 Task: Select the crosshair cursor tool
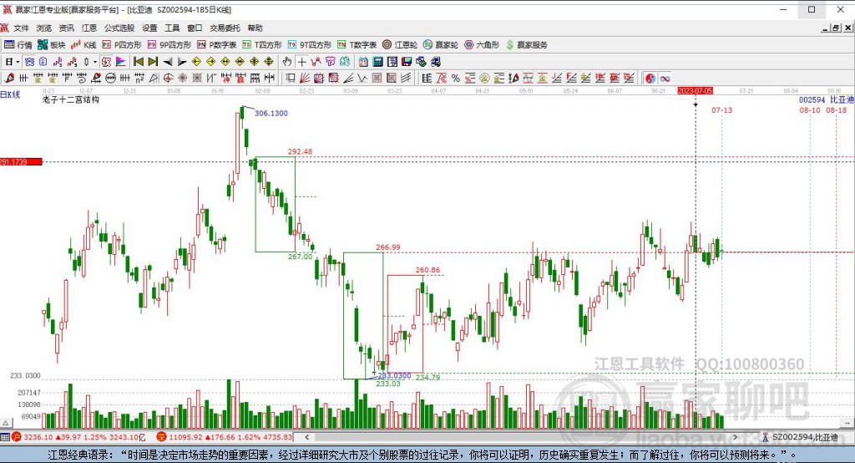pyautogui.click(x=301, y=62)
